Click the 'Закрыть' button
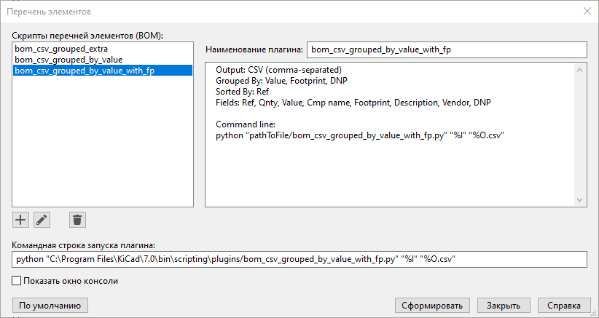Image resolution: width=599 pixels, height=318 pixels. point(504,305)
